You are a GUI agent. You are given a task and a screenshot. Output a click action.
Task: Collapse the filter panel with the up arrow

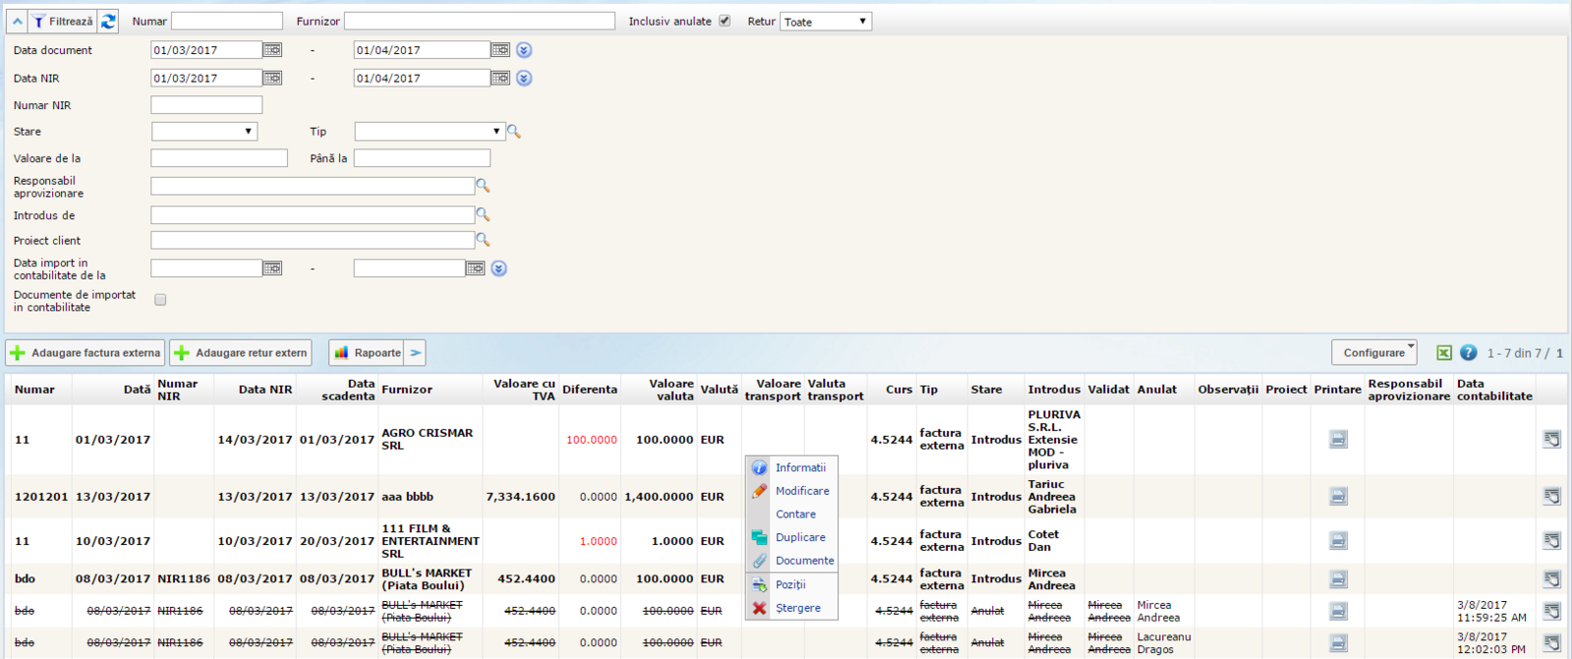(17, 21)
